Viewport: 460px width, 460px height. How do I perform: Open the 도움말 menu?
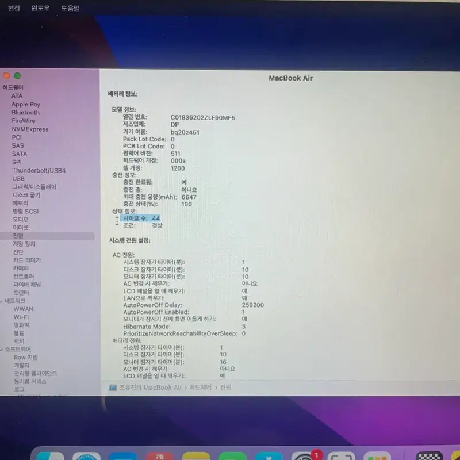(x=70, y=8)
